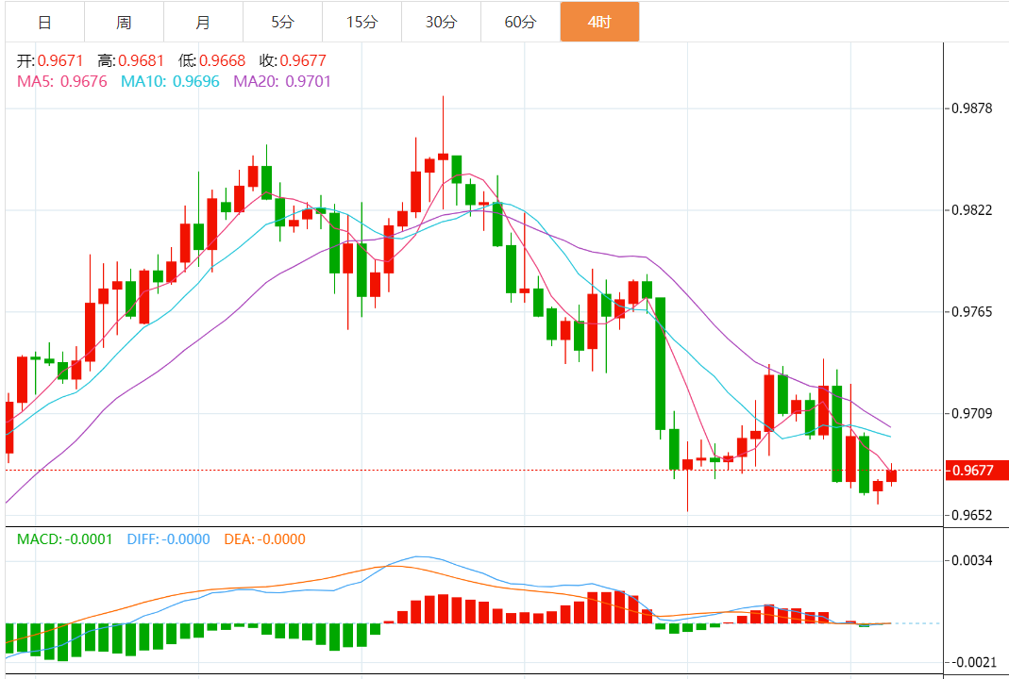
Task: Click the DEA: -0.0000 label
Action: click(x=264, y=538)
